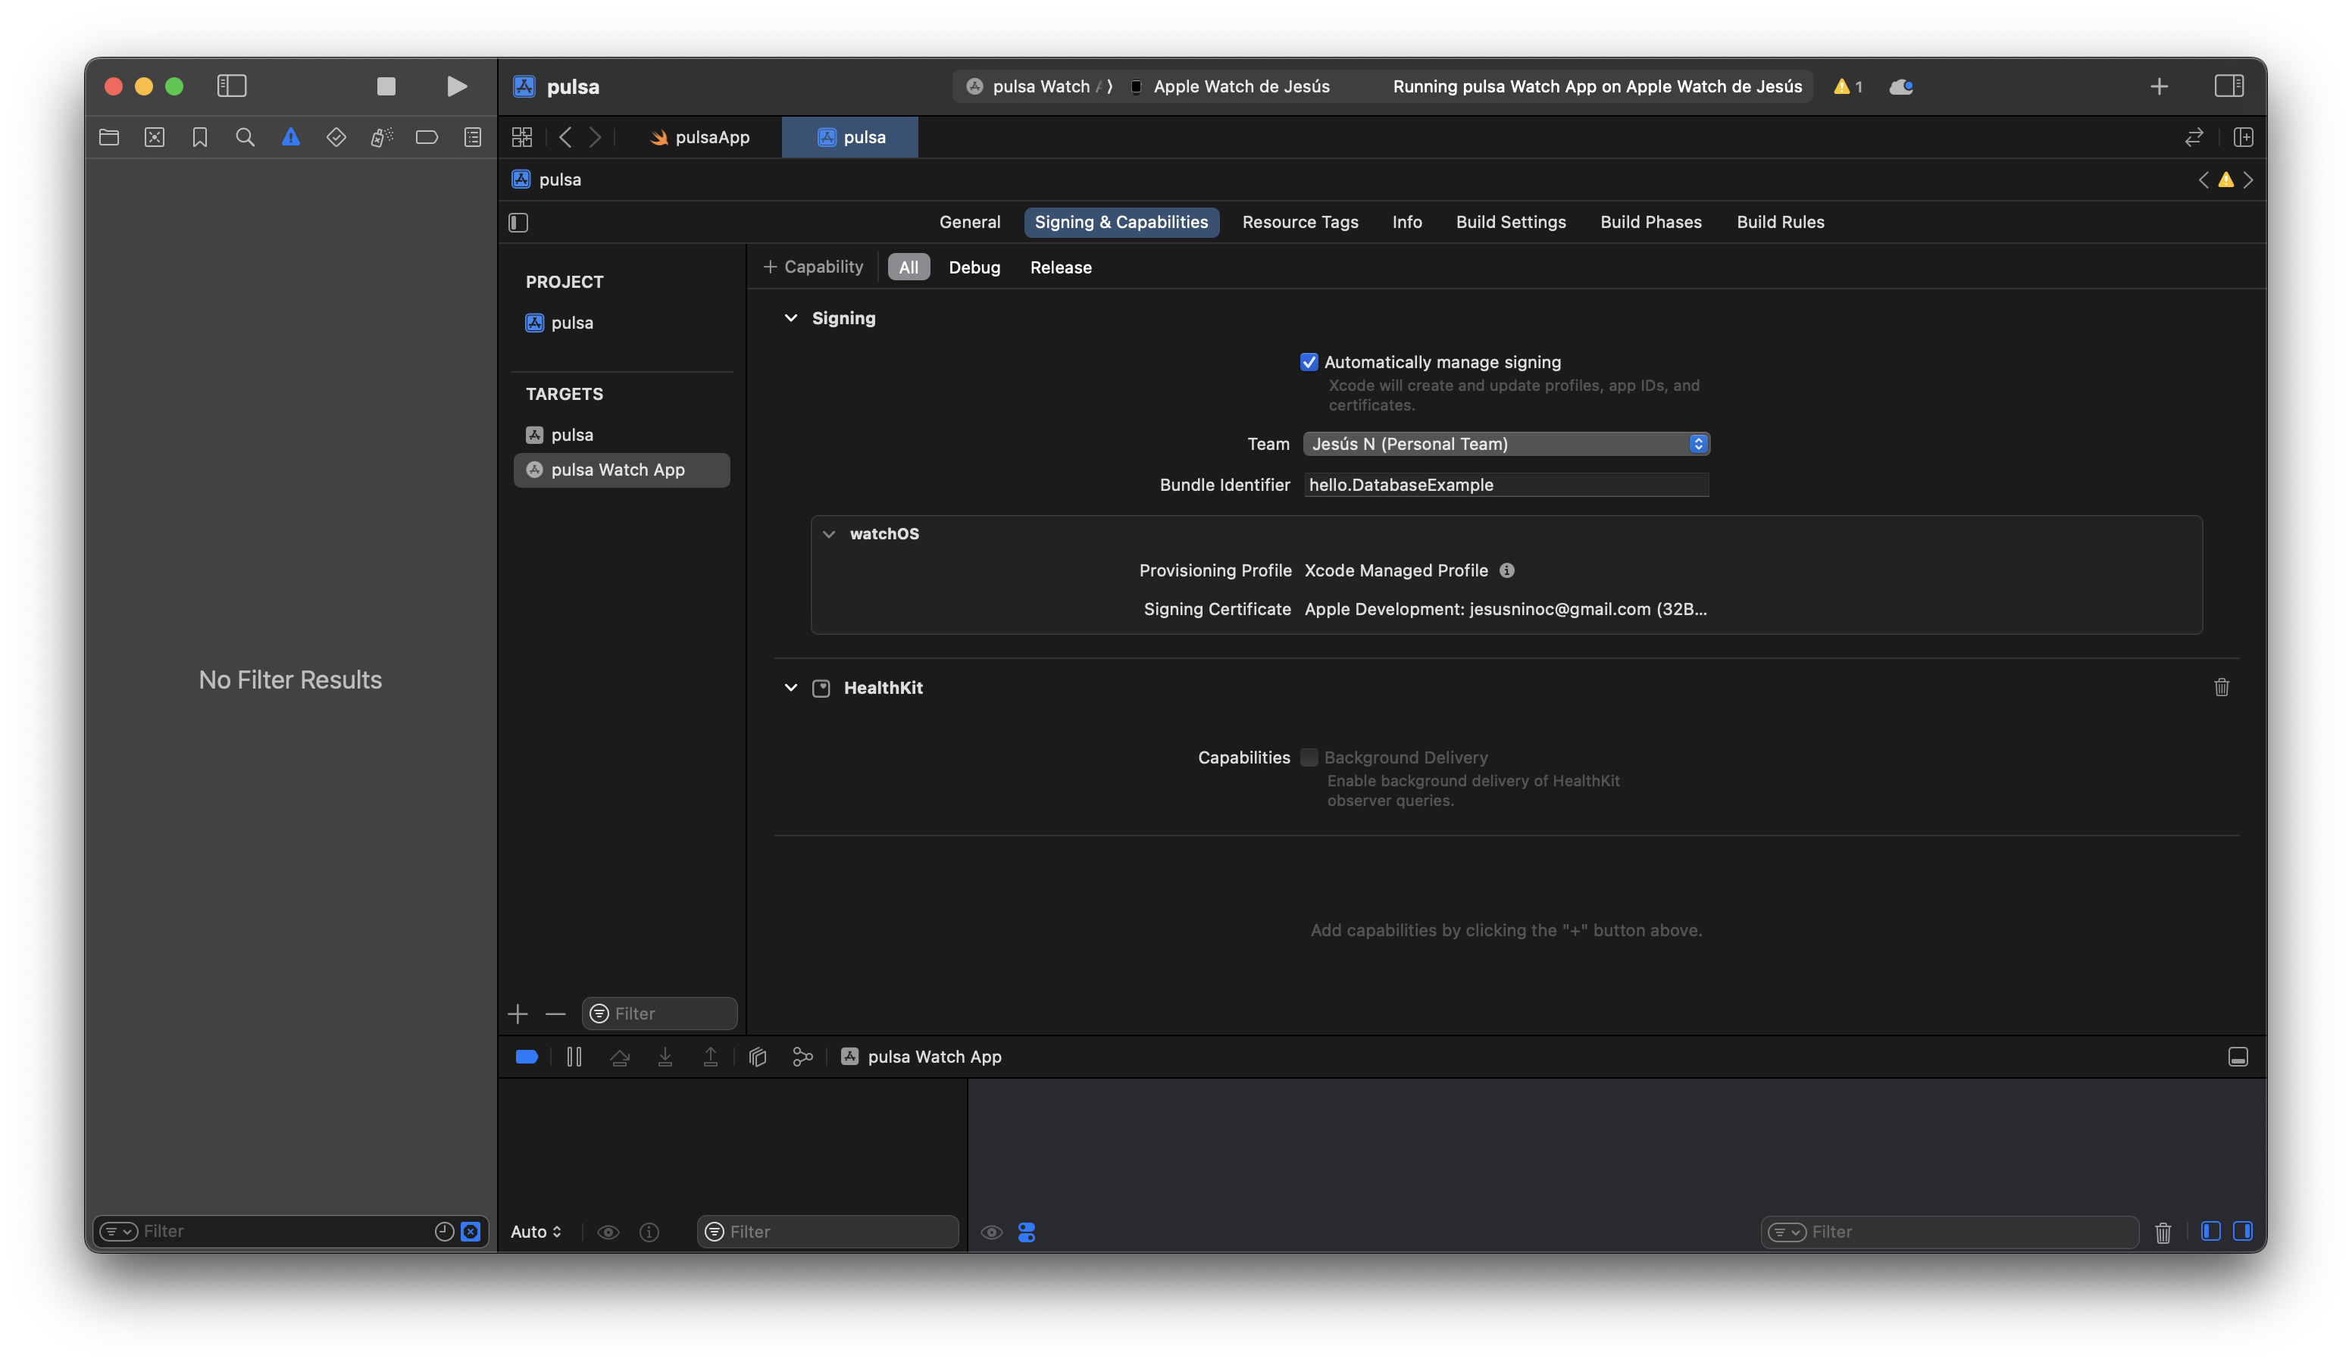This screenshot has height=1365, width=2352.
Task: Open the Issue navigator warning icon
Action: click(x=291, y=137)
